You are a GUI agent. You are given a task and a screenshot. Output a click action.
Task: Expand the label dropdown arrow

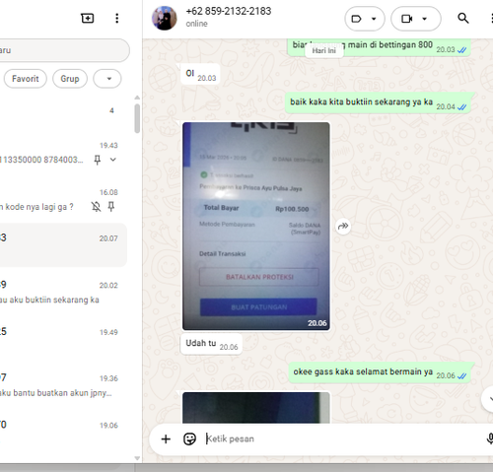click(x=374, y=19)
